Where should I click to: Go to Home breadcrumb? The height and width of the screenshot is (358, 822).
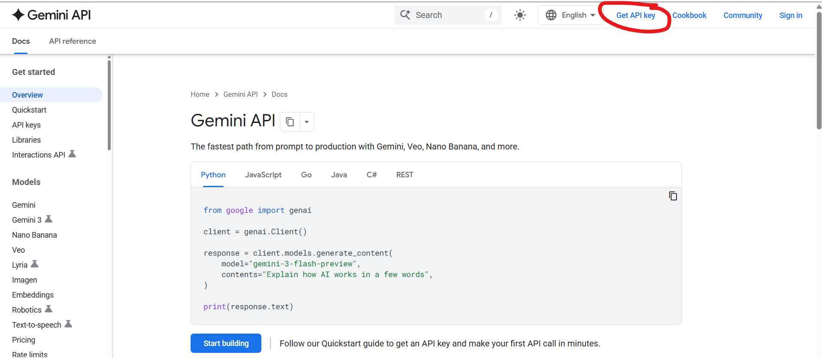(200, 94)
